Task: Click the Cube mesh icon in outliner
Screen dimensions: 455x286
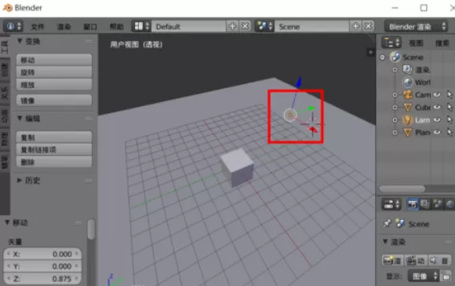Action: 408,107
